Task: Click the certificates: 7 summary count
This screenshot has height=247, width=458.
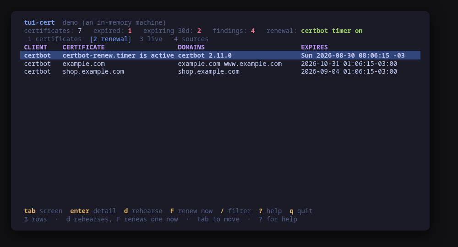Action: coord(53,31)
